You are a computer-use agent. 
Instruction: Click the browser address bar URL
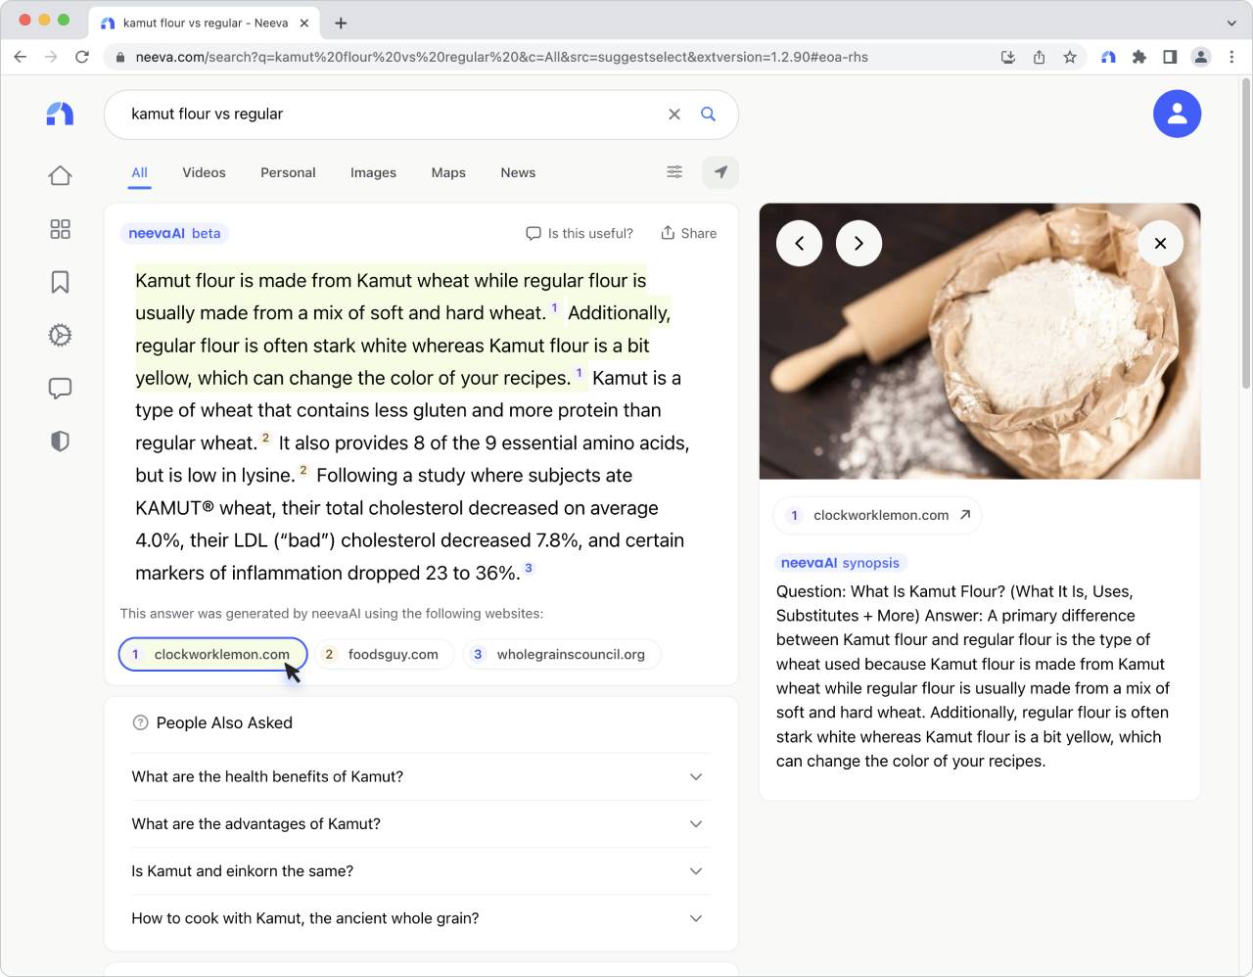[502, 57]
